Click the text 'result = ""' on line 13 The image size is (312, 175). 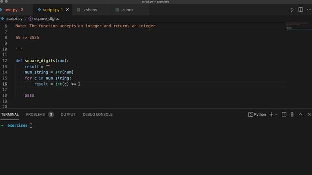pos(38,67)
